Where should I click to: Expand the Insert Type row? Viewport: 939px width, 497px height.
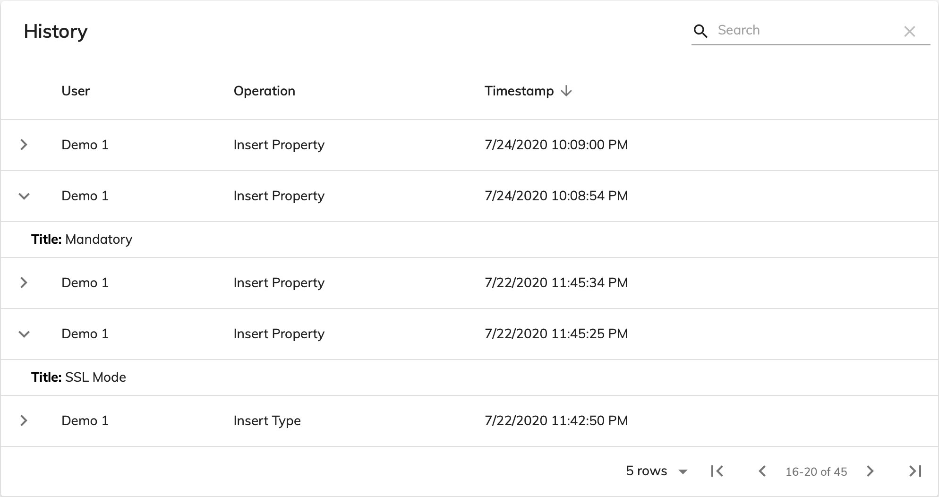point(24,420)
